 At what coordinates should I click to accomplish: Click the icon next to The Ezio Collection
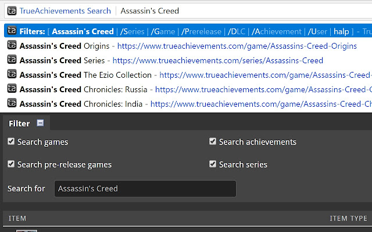pyautogui.click(x=12, y=74)
